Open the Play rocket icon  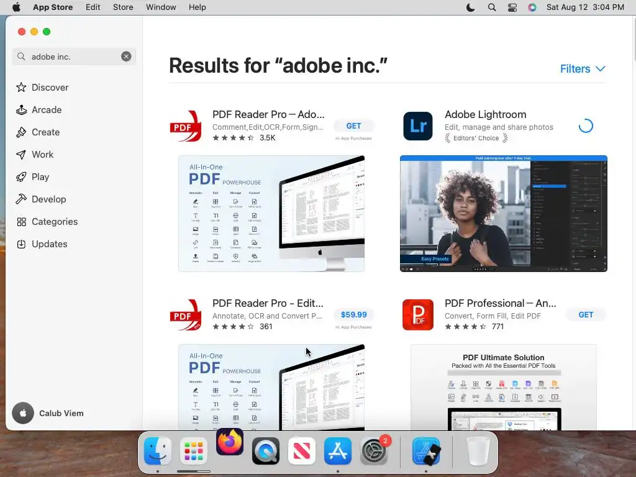coord(21,176)
